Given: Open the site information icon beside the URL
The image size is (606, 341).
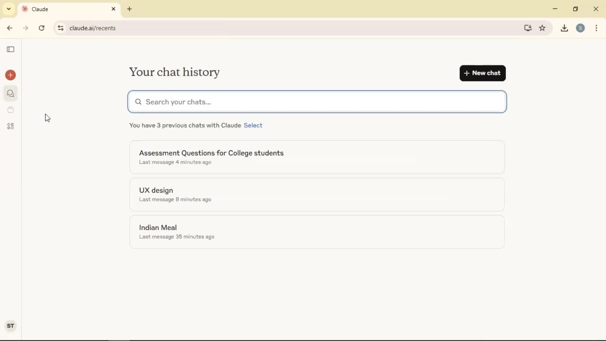Looking at the screenshot, I should point(61,28).
